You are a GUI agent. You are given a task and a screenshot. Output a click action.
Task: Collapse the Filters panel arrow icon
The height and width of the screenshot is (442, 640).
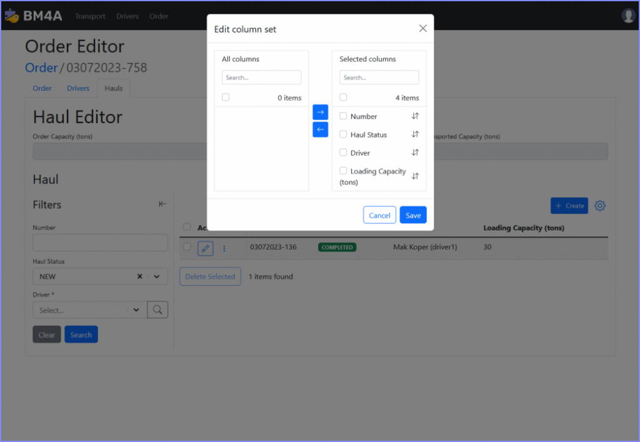point(162,204)
